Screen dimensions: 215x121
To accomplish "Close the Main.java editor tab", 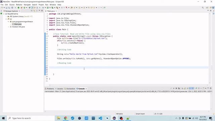I will [56, 11].
